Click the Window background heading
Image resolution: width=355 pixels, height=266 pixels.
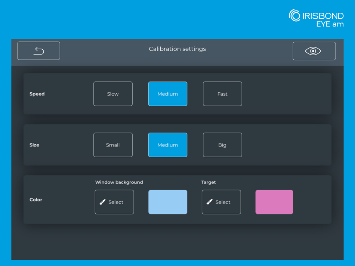[x=119, y=182]
